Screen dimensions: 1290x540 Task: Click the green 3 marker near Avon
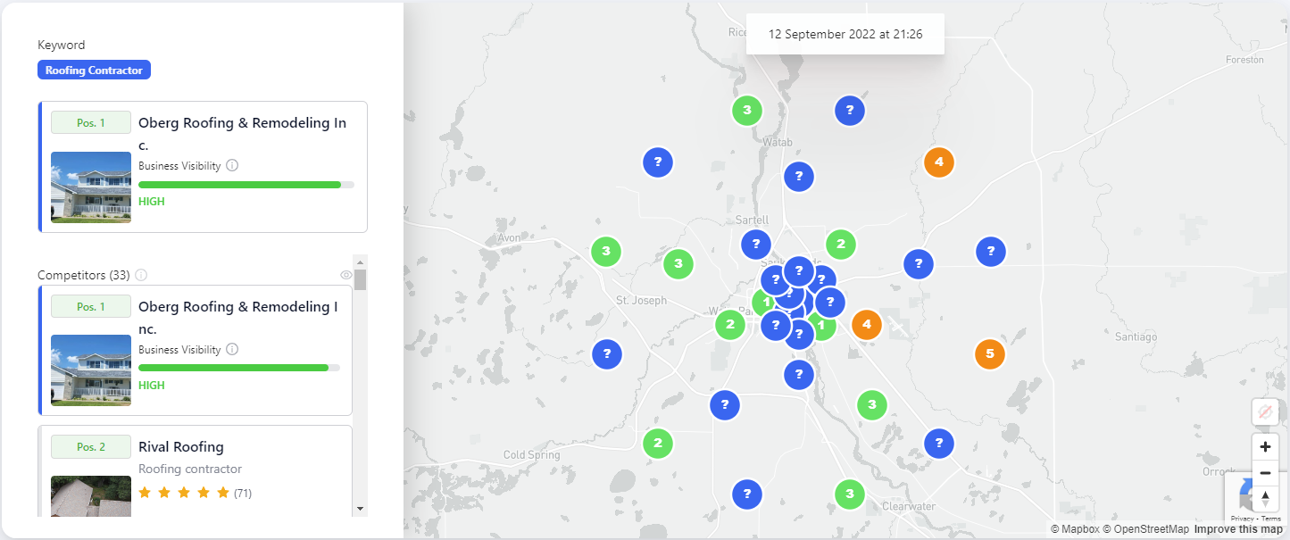[606, 251]
